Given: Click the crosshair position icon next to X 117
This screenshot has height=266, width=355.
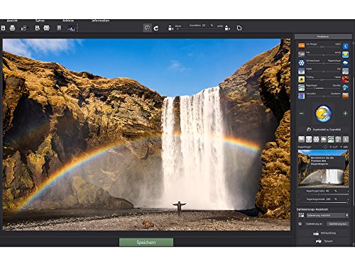Looking at the screenshot, I should (325, 147).
